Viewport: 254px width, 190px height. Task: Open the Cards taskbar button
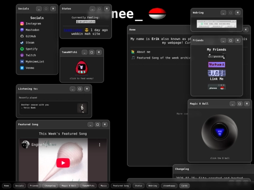[x=184, y=186]
